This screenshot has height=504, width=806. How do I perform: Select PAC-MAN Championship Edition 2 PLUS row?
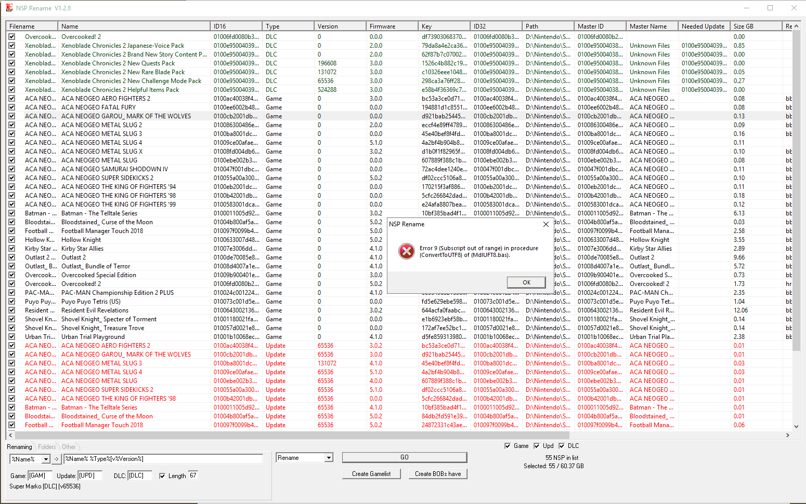[x=399, y=293]
